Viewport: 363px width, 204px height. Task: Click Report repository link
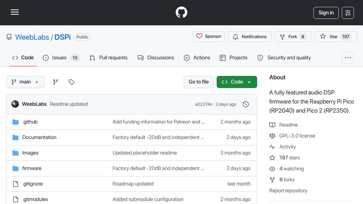point(288,190)
